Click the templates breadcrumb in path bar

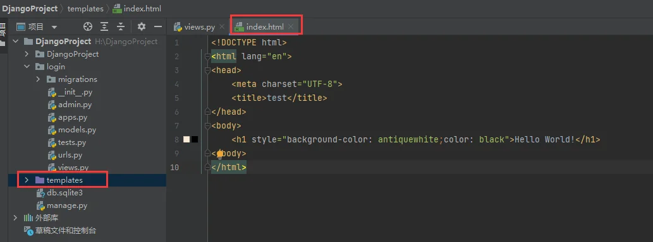click(x=85, y=8)
